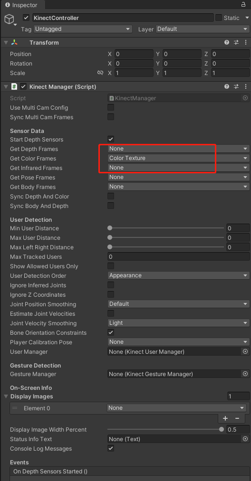Open Transform component preset settings icon
The height and width of the screenshot is (481, 251).
coord(236,42)
